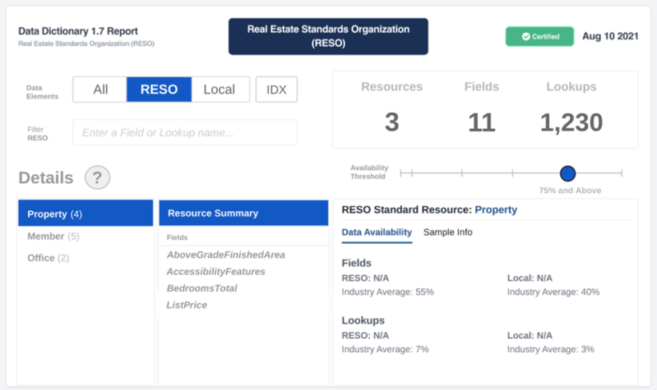Click the Real Estate Standards Organization (RESO) banner
The width and height of the screenshot is (657, 390).
pos(328,37)
